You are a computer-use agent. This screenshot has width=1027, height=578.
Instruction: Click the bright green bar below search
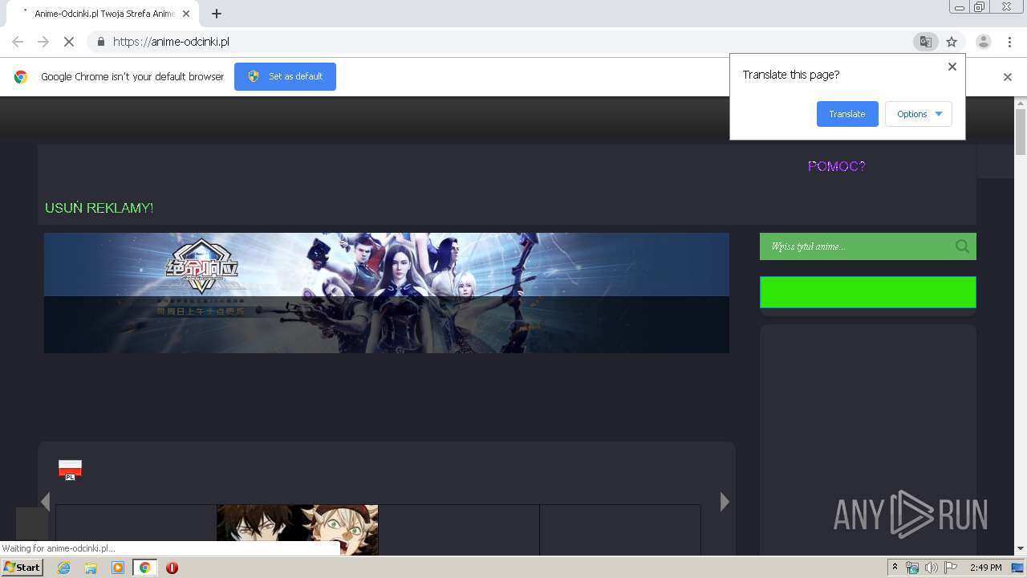pos(868,292)
